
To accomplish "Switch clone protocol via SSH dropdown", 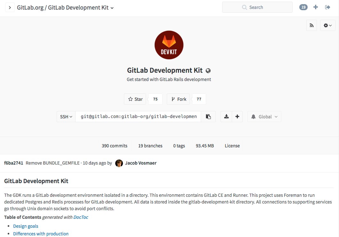I will click(x=66, y=116).
